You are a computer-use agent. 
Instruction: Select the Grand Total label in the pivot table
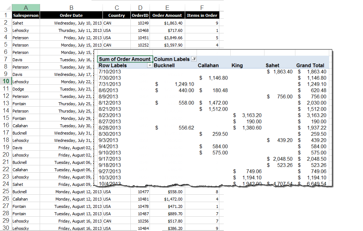(x=310, y=65)
